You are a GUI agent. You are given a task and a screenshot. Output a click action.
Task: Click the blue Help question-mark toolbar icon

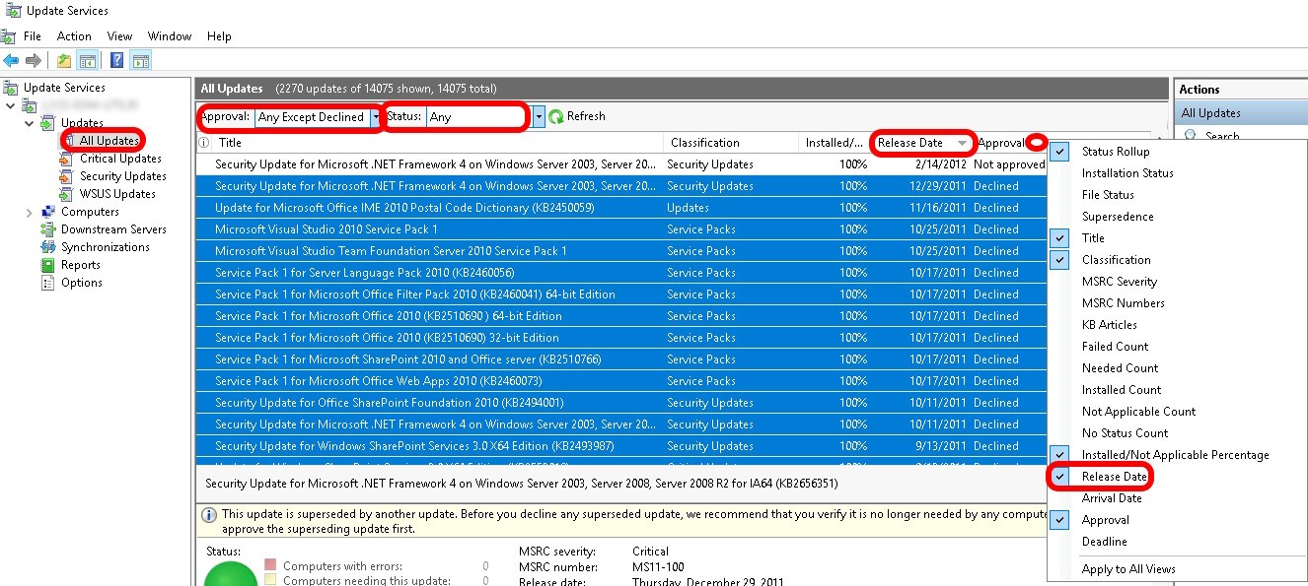pos(116,61)
